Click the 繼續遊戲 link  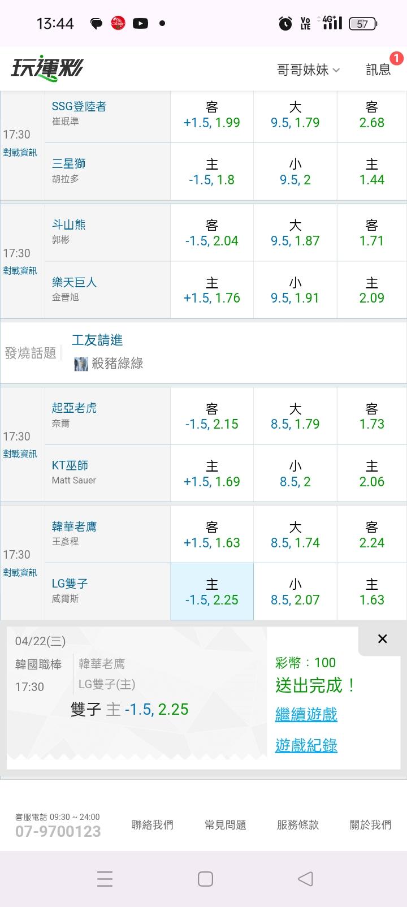306,714
